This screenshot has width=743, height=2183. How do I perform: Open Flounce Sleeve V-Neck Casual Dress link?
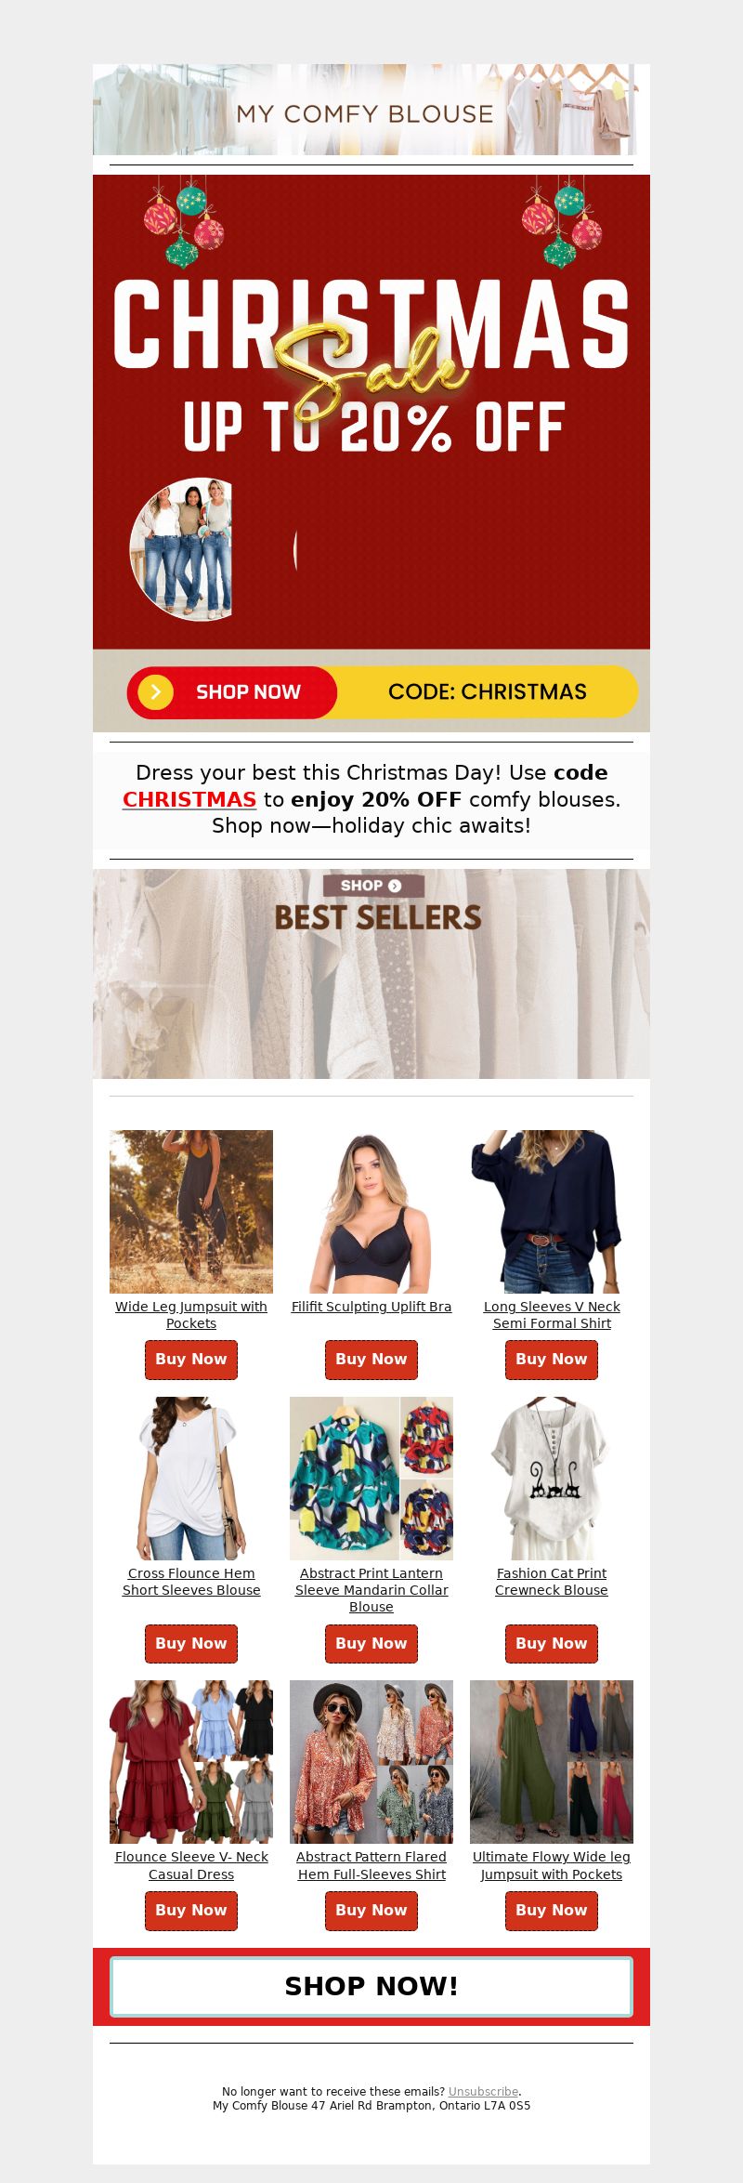tap(191, 1865)
